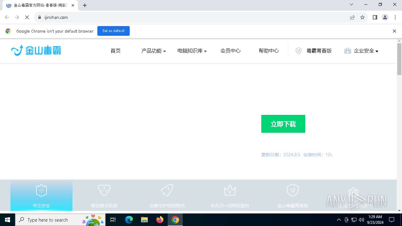Expand the 企业安全 dropdown
The image size is (402, 226).
pyautogui.click(x=366, y=51)
